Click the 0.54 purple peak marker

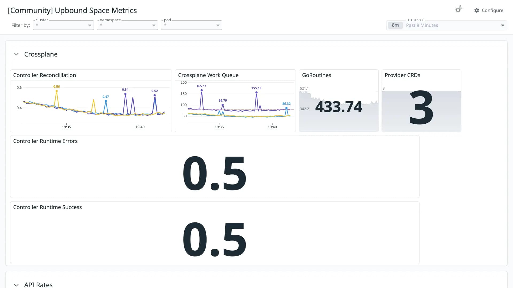point(125,94)
